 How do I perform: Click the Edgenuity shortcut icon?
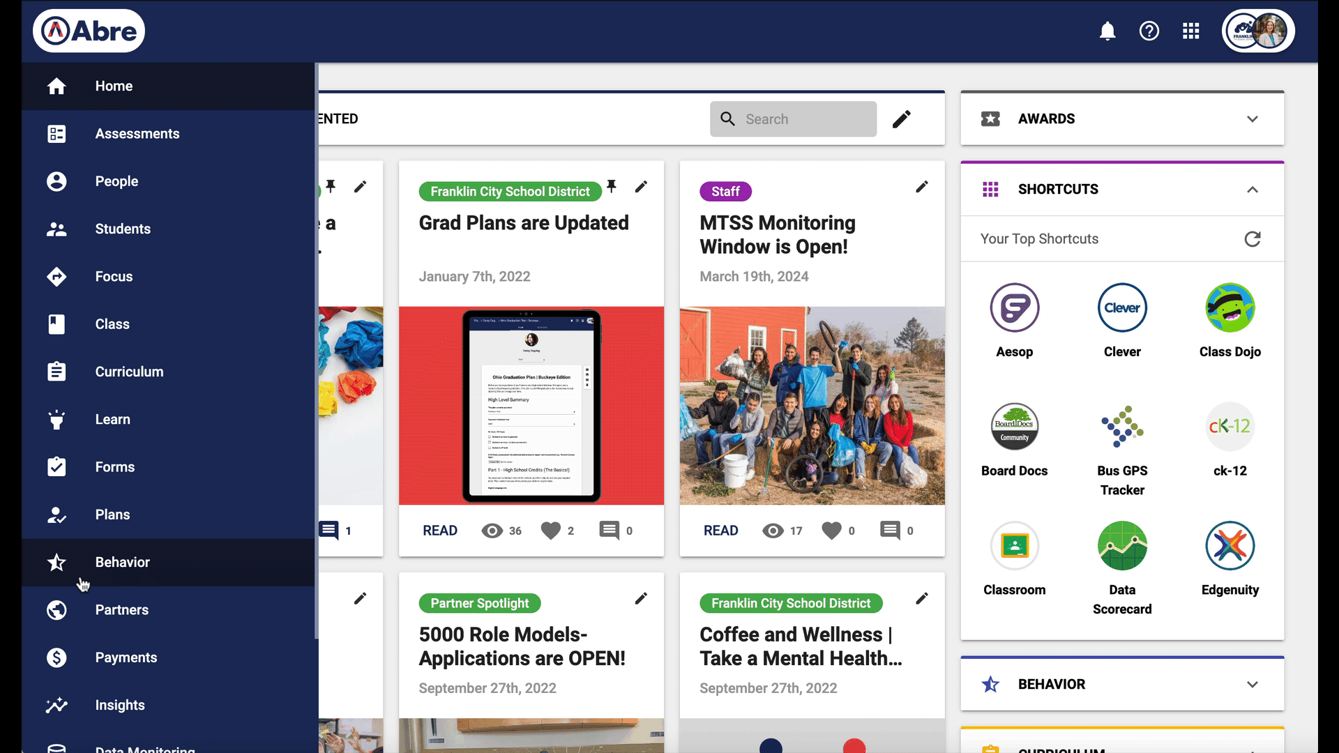pyautogui.click(x=1230, y=546)
